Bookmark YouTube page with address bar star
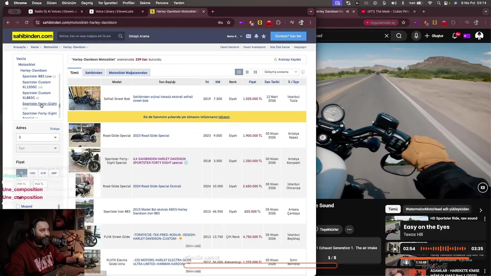This screenshot has width=491, height=276. tap(403, 22)
